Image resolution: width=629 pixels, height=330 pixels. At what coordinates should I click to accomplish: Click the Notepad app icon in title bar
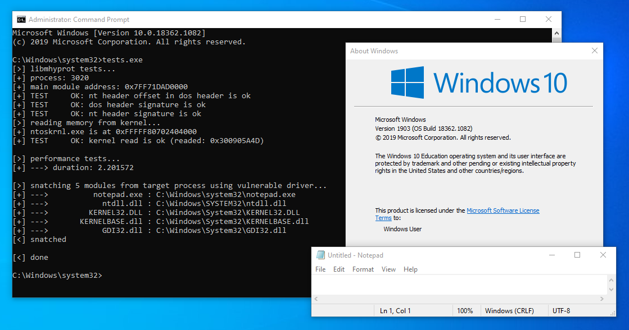click(320, 255)
